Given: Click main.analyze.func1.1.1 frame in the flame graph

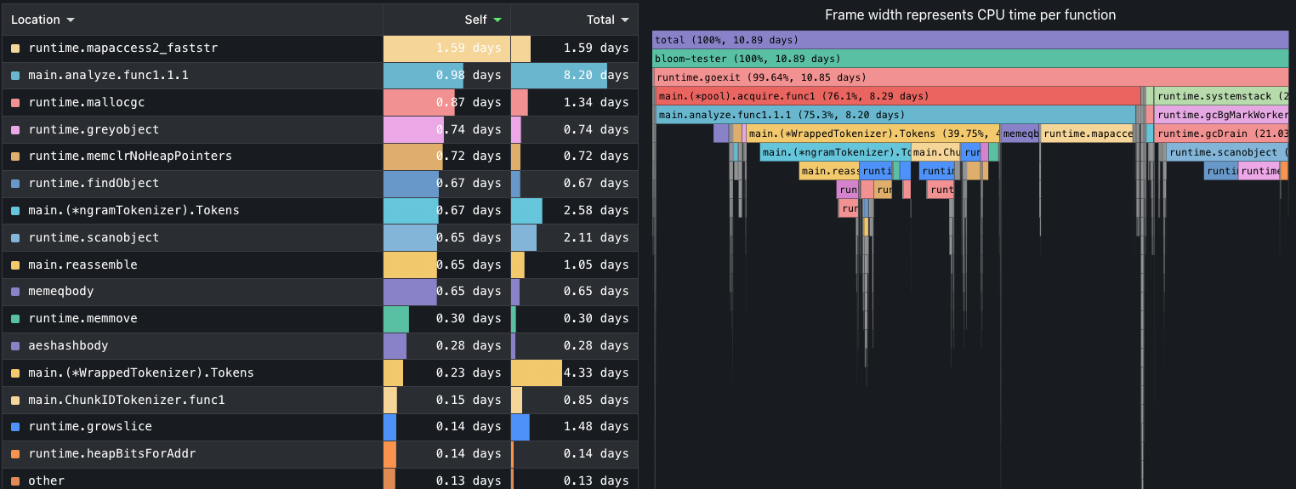Looking at the screenshot, I should coord(895,115).
